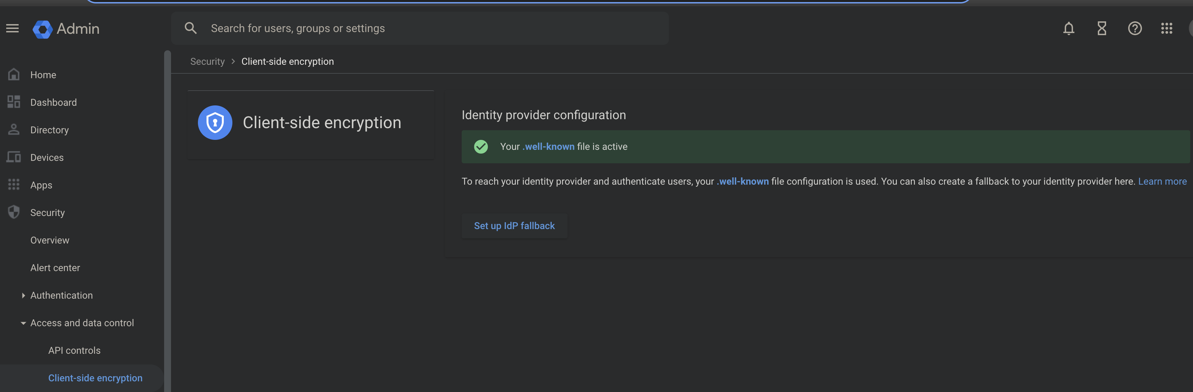Click the Google Admin logo
The height and width of the screenshot is (392, 1193).
click(x=66, y=29)
